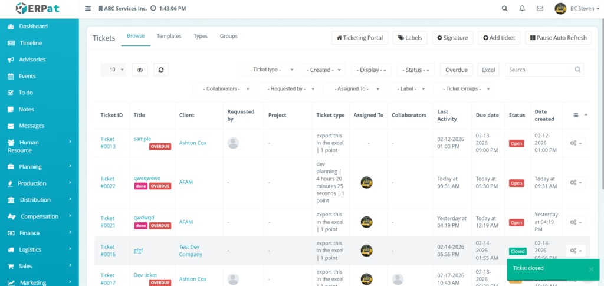The height and width of the screenshot is (286, 604).
Task: Open the Status filter dropdown
Action: (x=416, y=70)
